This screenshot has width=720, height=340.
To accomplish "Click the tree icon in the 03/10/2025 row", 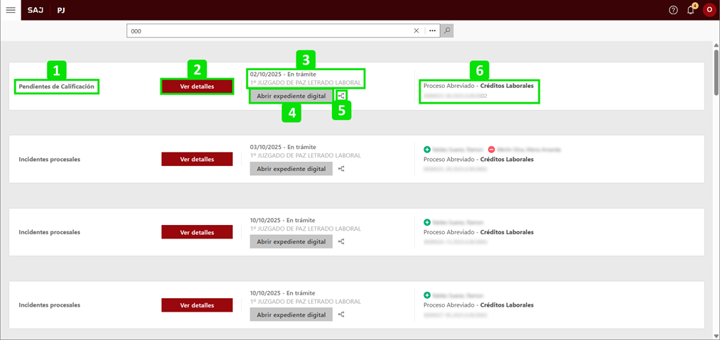I will (x=341, y=169).
